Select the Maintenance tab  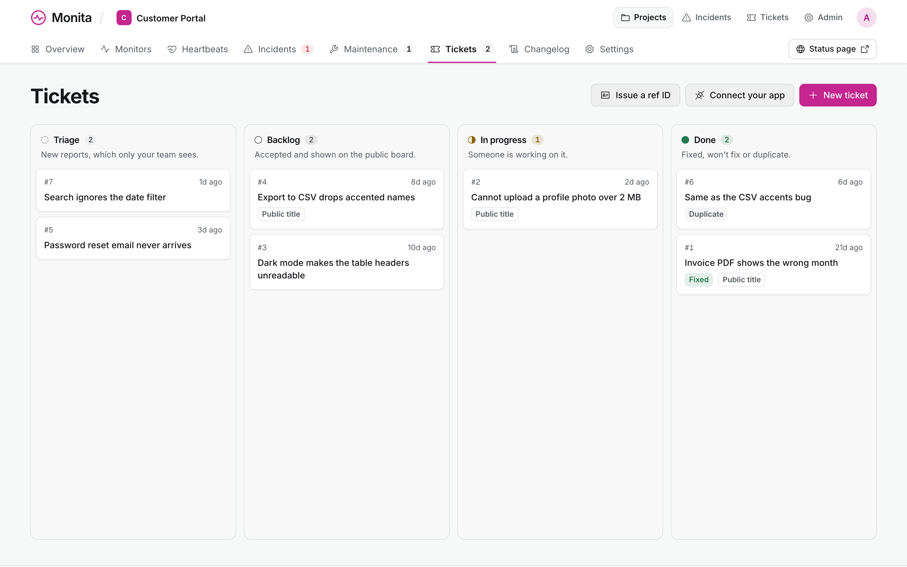pyautogui.click(x=372, y=49)
